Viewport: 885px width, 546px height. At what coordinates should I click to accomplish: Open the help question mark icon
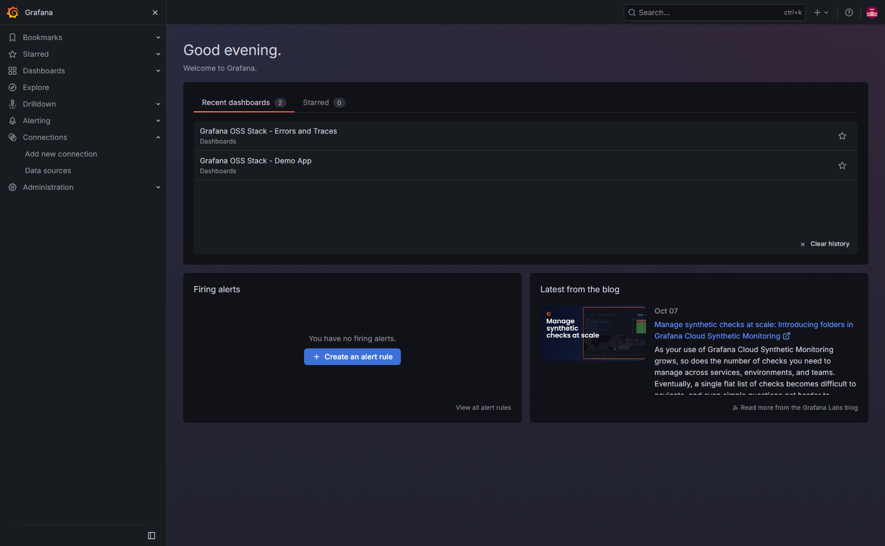pyautogui.click(x=849, y=12)
